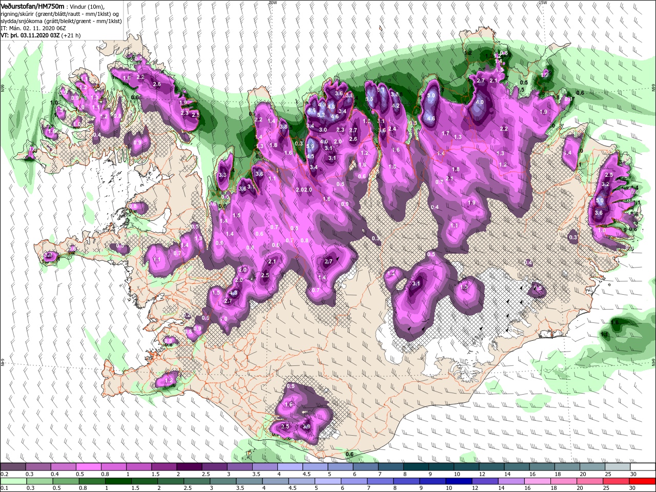Click the '0.1' label on the lower scale
Screen dimensions: 656x492
(x=4, y=488)
